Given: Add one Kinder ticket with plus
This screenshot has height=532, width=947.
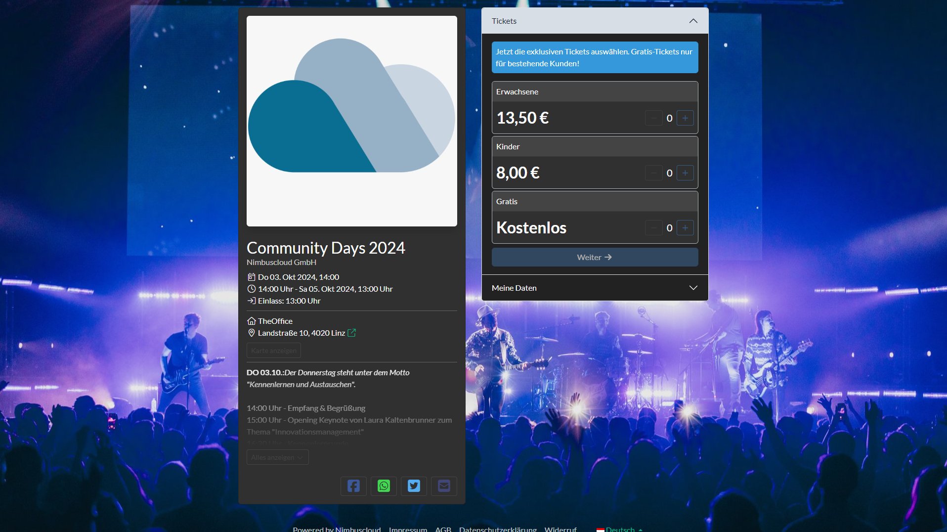Looking at the screenshot, I should [x=685, y=173].
